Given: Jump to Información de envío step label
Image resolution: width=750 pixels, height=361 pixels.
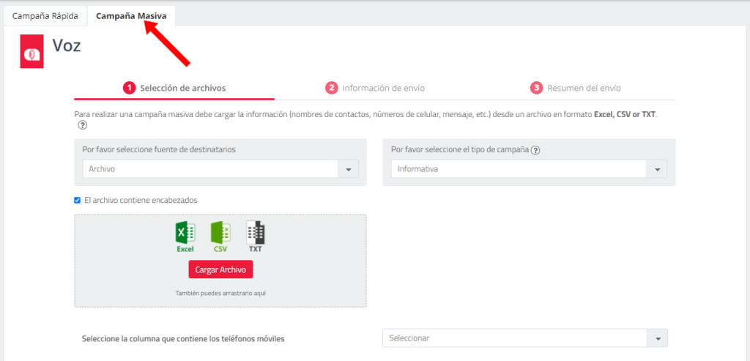Looking at the screenshot, I should pos(383,88).
